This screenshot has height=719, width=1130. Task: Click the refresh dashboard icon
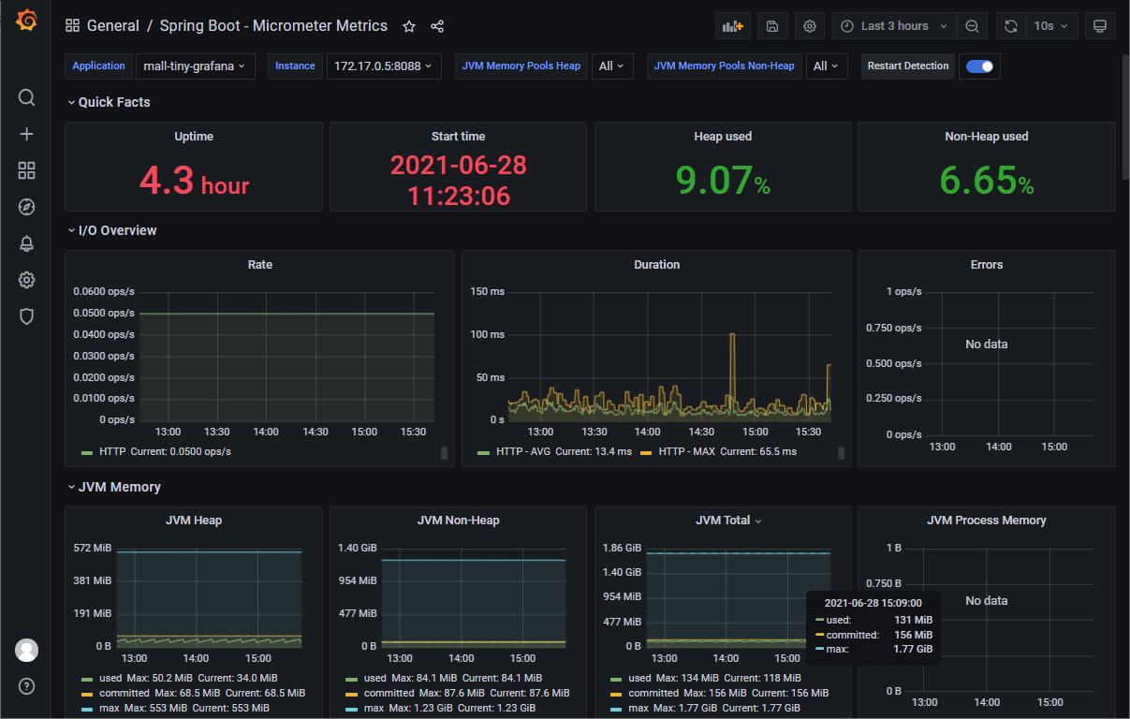pyautogui.click(x=1011, y=26)
